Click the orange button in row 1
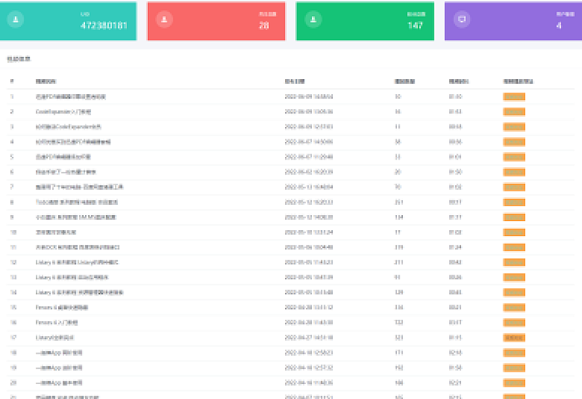The image size is (582, 399). [x=514, y=97]
